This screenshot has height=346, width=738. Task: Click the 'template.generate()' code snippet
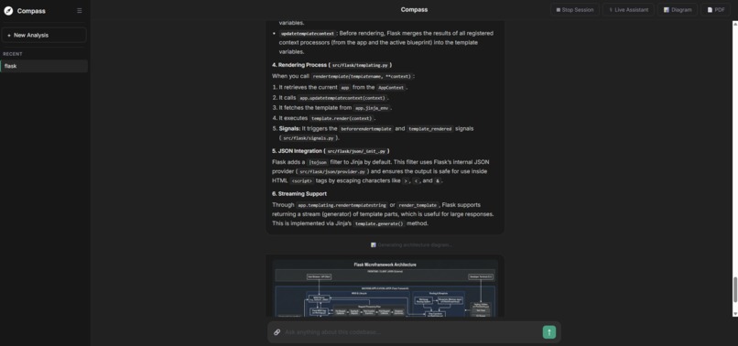coord(379,224)
